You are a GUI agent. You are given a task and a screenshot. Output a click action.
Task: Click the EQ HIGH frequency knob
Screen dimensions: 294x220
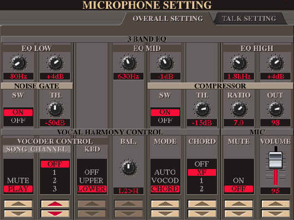(x=239, y=63)
